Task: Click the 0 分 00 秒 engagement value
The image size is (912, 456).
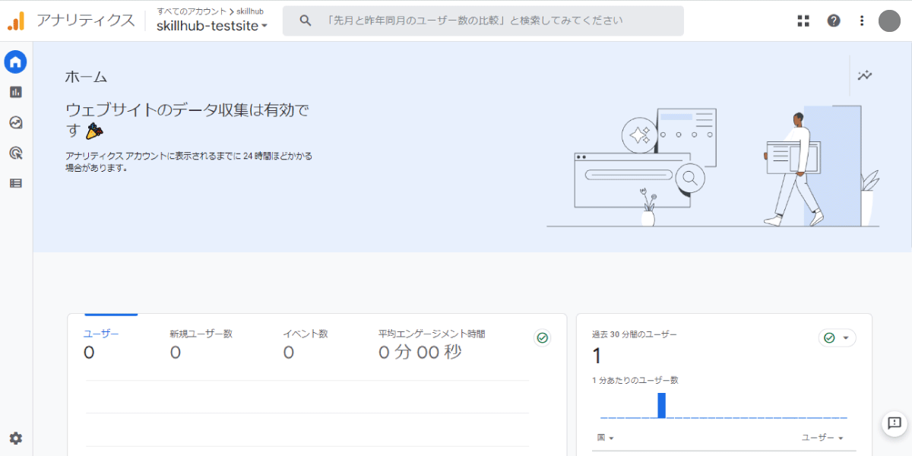Action: coord(420,353)
